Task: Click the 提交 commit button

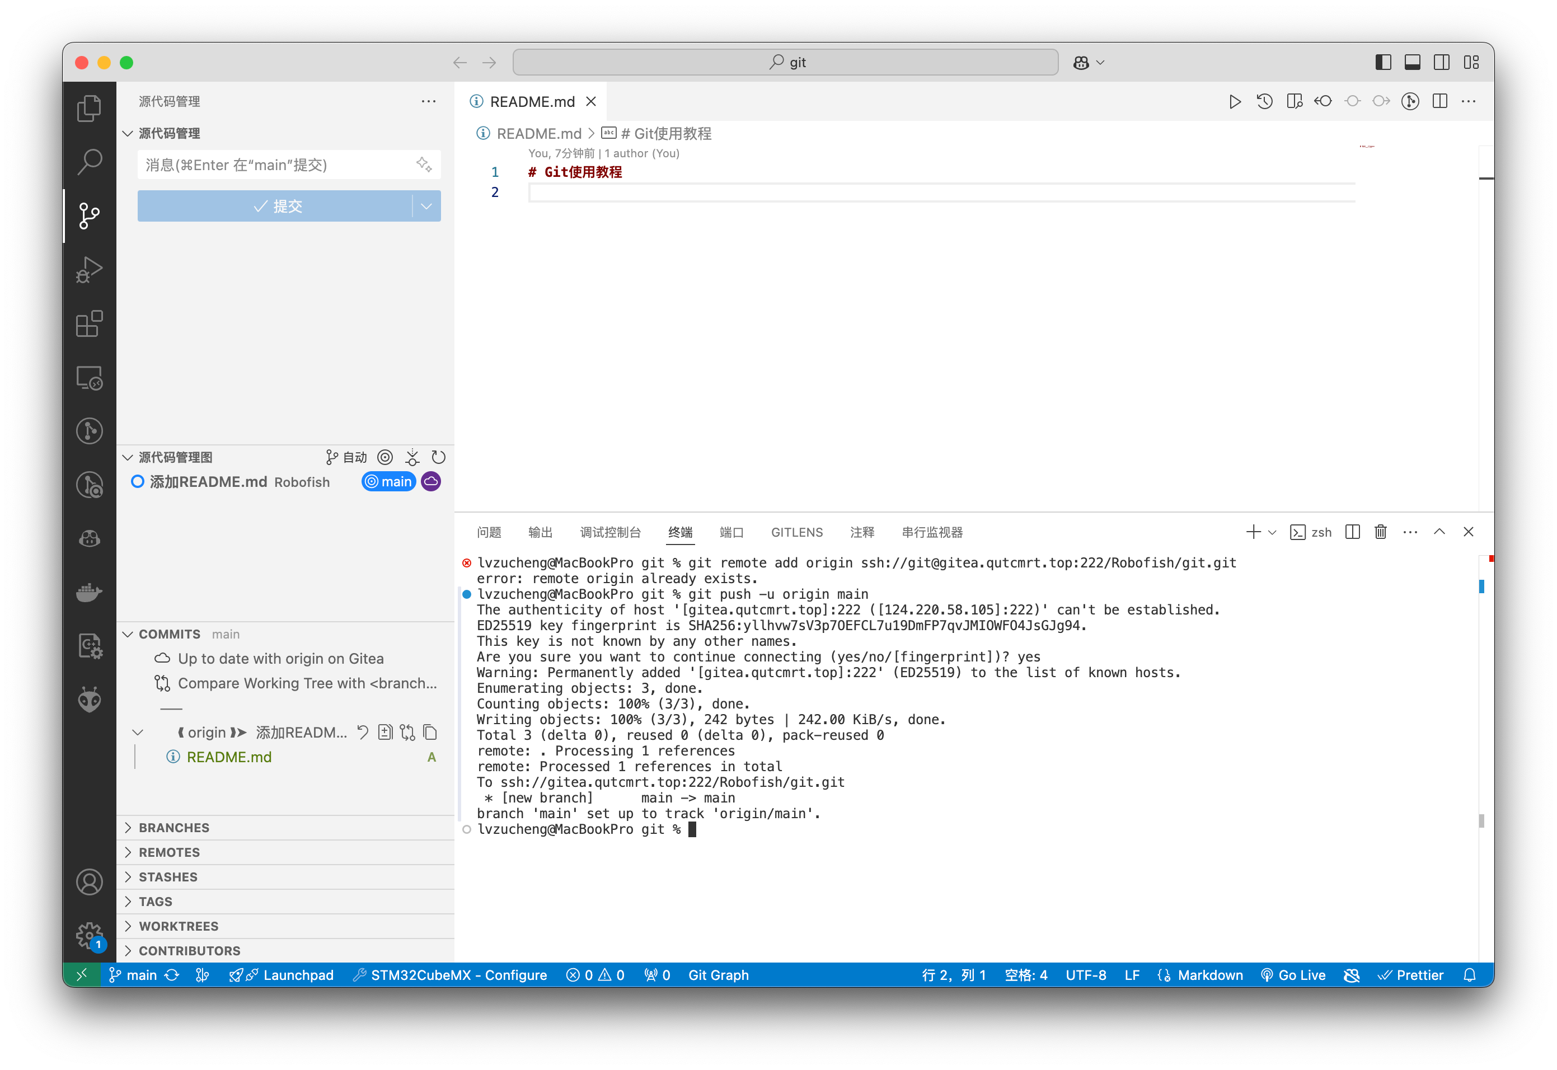Action: pos(275,206)
